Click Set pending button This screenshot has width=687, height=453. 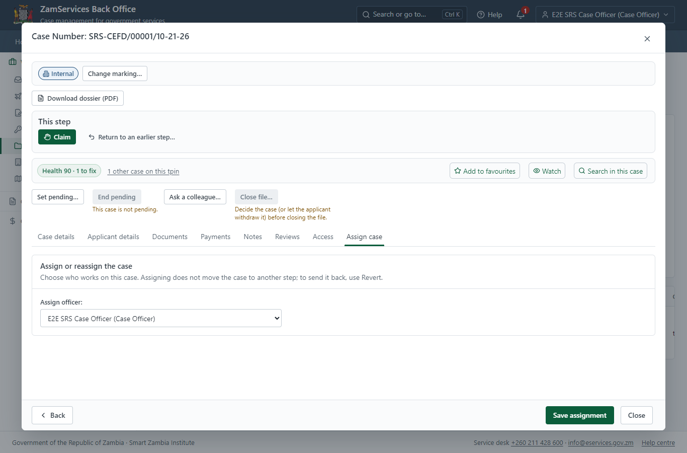click(x=58, y=197)
